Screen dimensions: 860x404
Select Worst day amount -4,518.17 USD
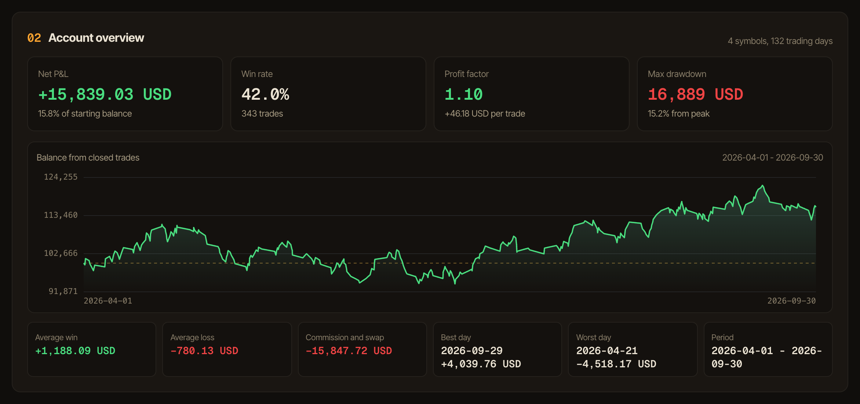tap(616, 364)
